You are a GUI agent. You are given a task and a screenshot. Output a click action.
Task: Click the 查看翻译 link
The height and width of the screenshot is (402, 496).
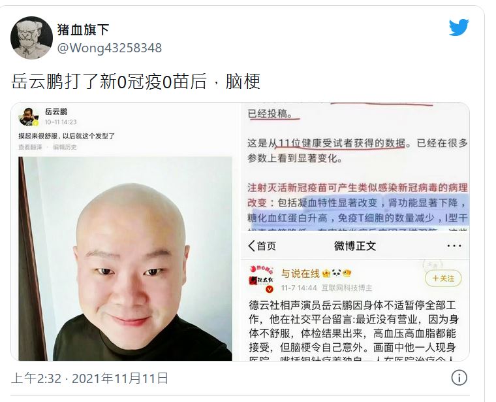tap(31, 147)
